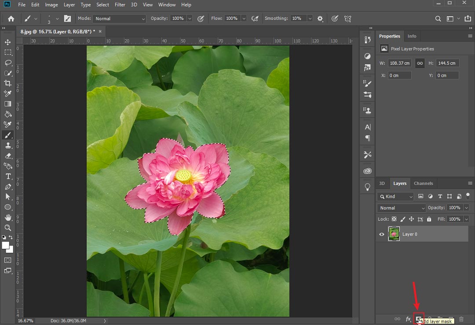
Task: Open the Libraries cloud panel icon
Action: point(367,170)
